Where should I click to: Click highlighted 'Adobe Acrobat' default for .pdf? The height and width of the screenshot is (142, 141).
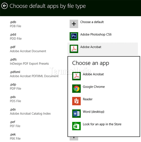[x=103, y=49]
